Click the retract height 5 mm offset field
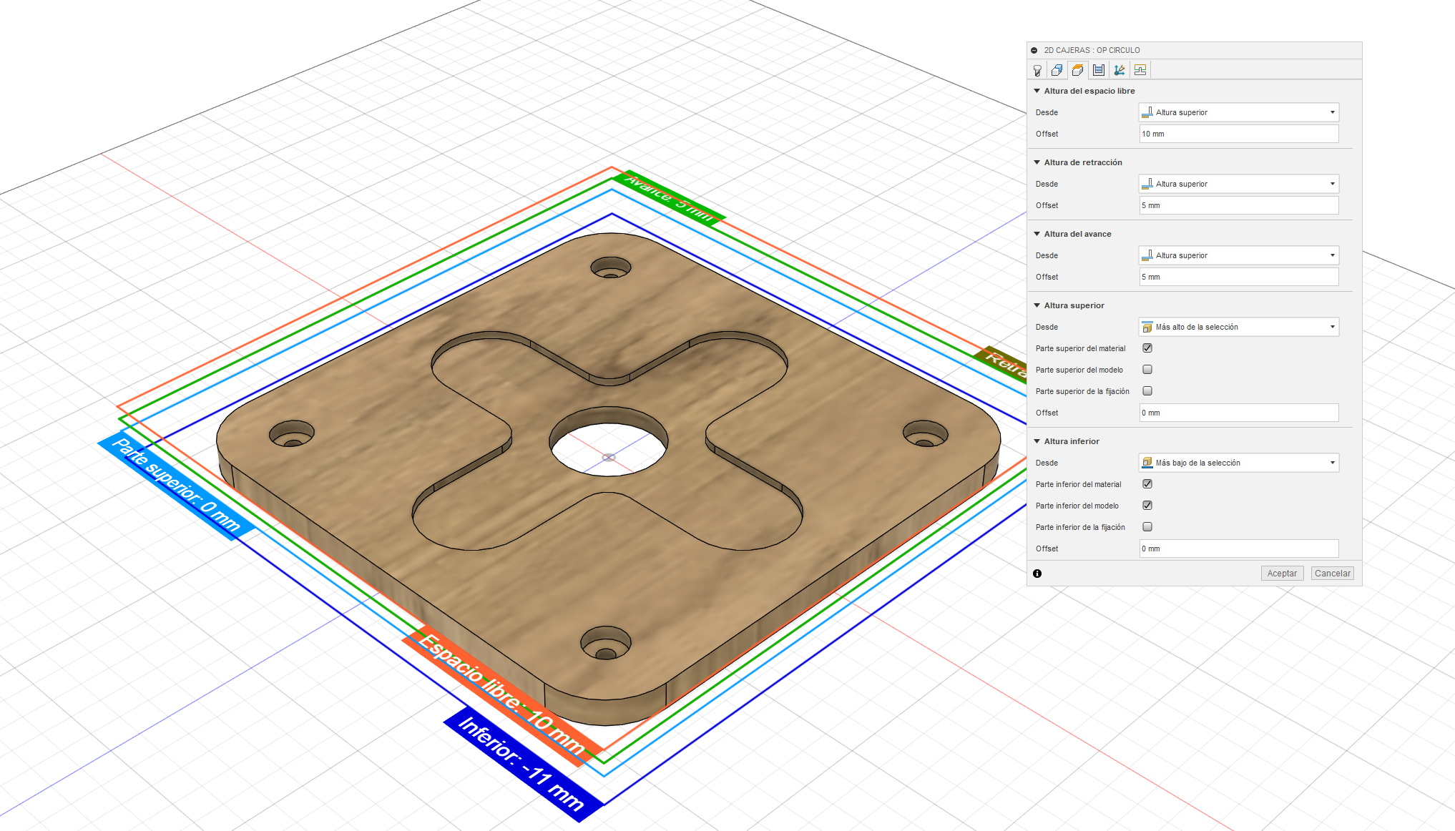1455x831 pixels. tap(1239, 205)
